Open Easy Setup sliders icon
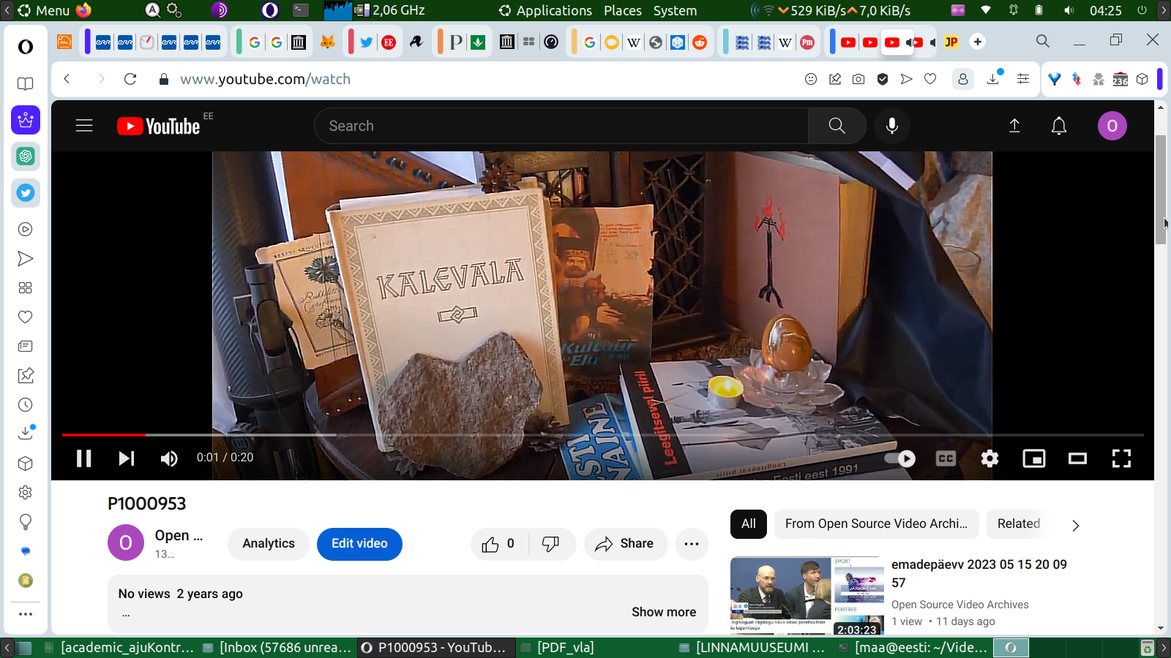Viewport: 1171px width, 658px height. point(1023,79)
